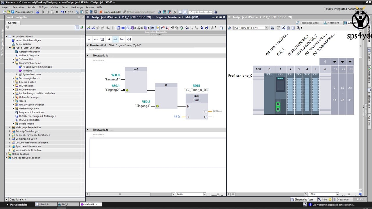Open the Eigenschaften tab at the bottom
Viewport: 372px width, 209px height.
[302, 199]
